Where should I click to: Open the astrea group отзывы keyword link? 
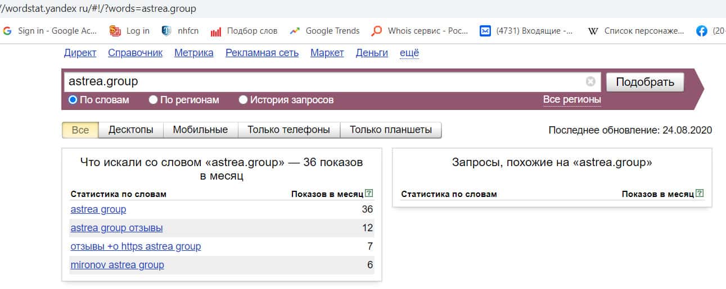click(x=116, y=228)
